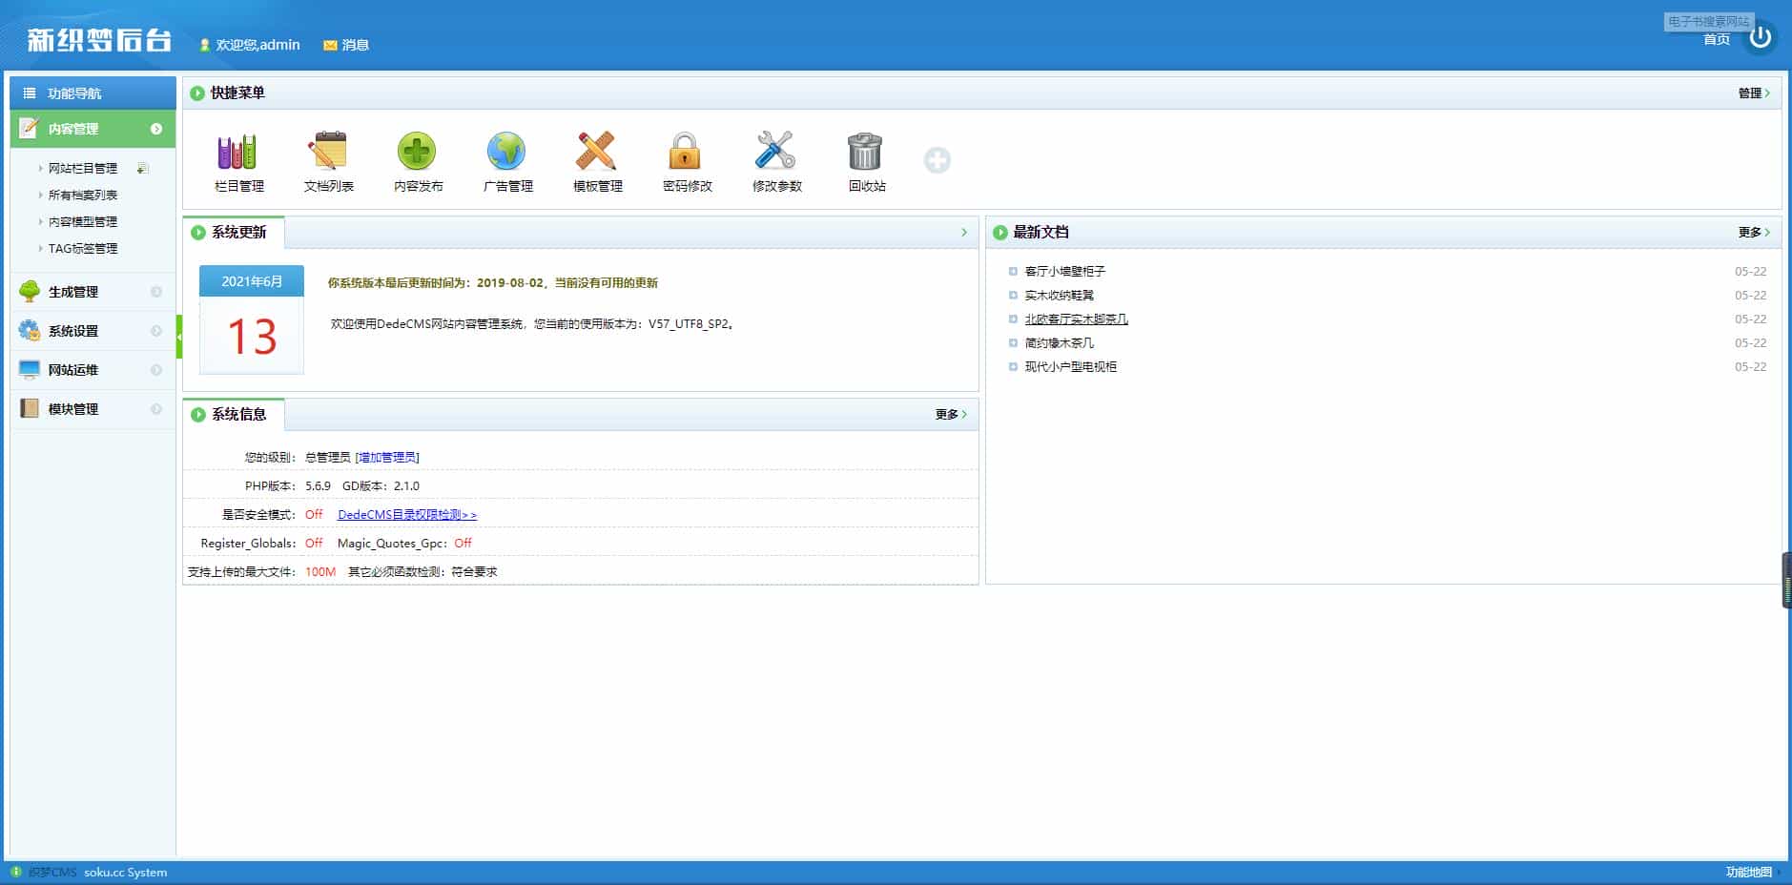Expand the 模块管理 section arrow

tap(156, 409)
